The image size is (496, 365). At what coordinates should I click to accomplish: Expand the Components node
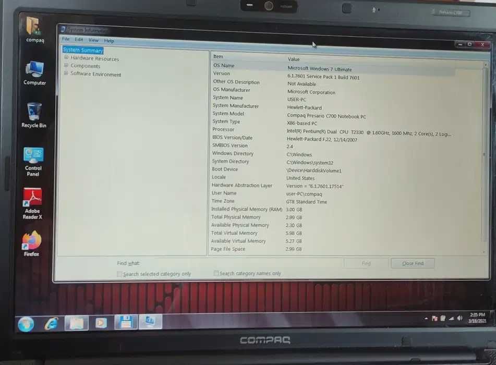coord(66,65)
